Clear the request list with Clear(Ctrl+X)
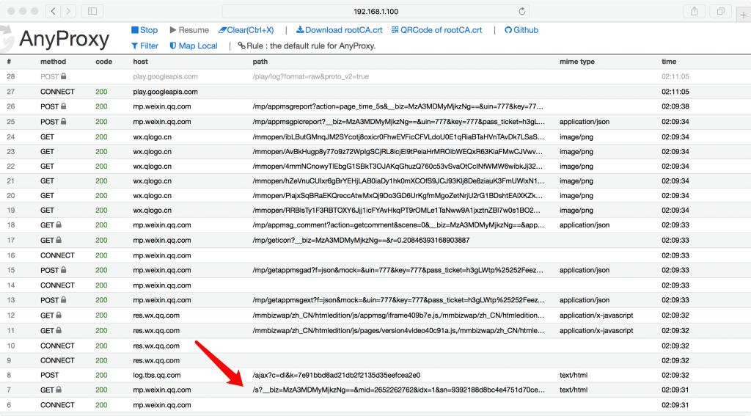This screenshot has width=751, height=416. click(246, 29)
